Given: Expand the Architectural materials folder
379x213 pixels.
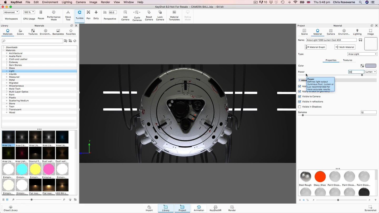Looking at the screenshot, I should click(7, 53).
